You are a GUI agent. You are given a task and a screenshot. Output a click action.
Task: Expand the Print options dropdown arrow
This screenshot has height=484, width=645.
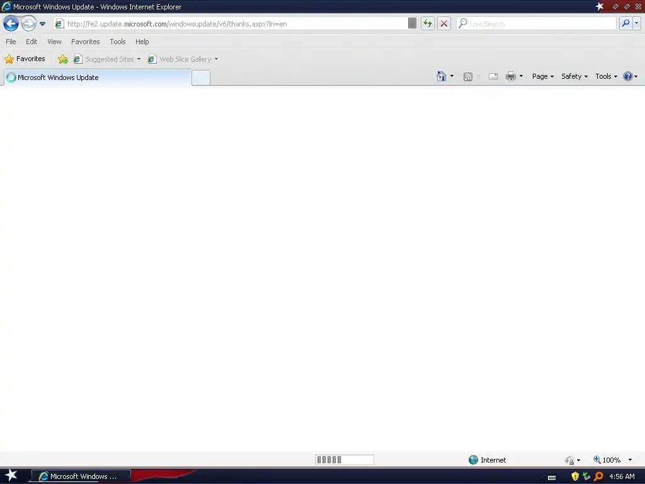click(521, 76)
